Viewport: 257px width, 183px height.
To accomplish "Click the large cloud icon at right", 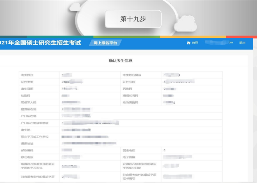I will pos(185,24).
